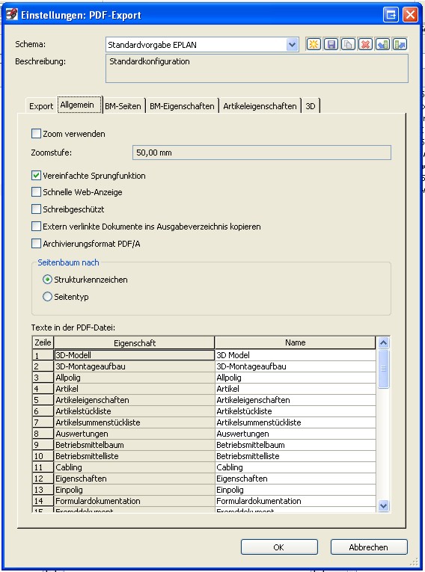Screen dimensions: 425x572
Task: Select the Artikel property cell in row 4
Action: (x=135, y=389)
